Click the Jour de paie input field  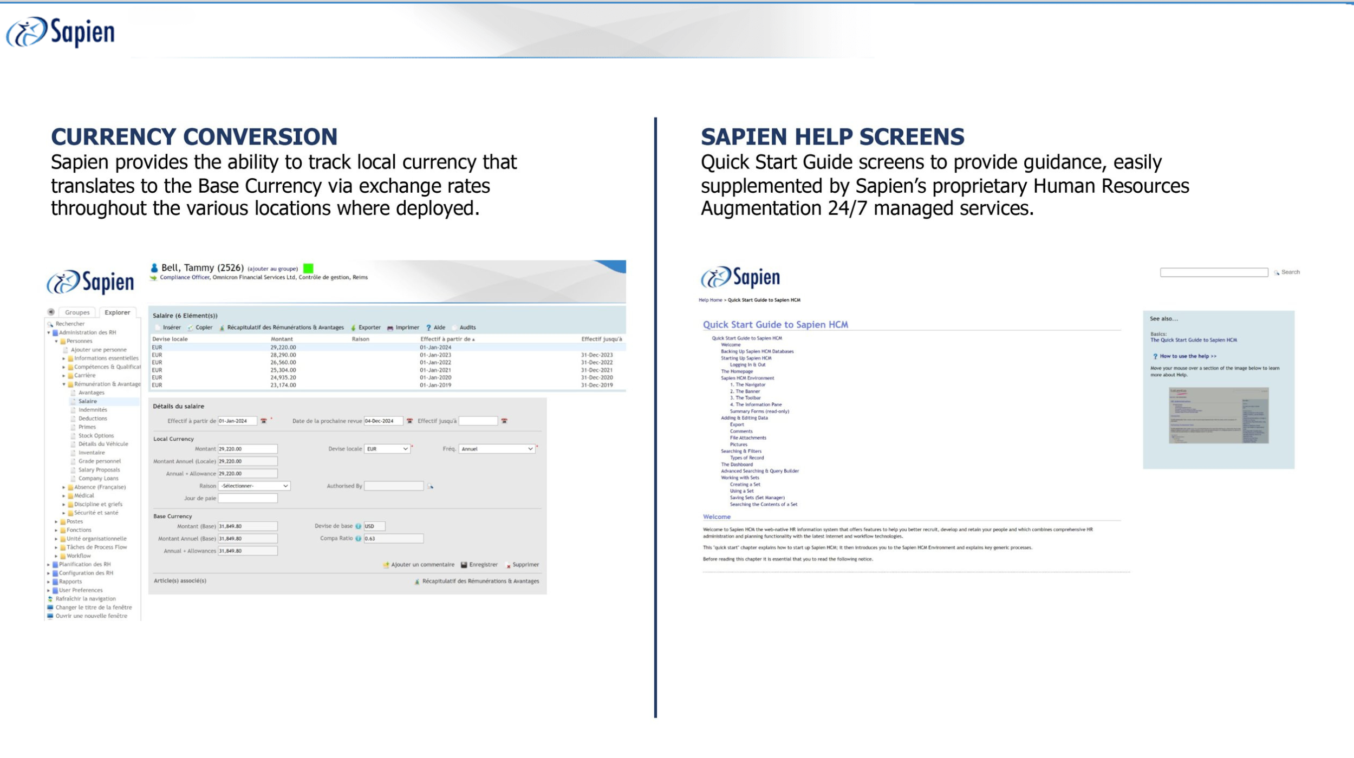(x=248, y=499)
